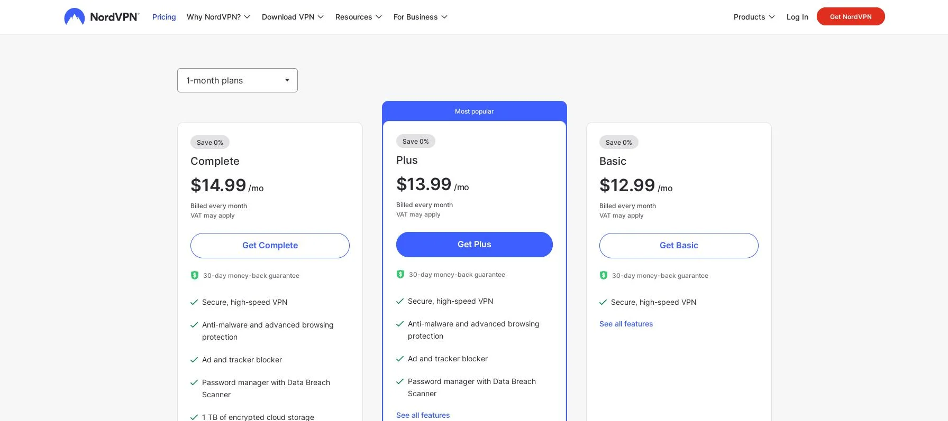Open the Resources dropdown menu
948x421 pixels.
359,17
